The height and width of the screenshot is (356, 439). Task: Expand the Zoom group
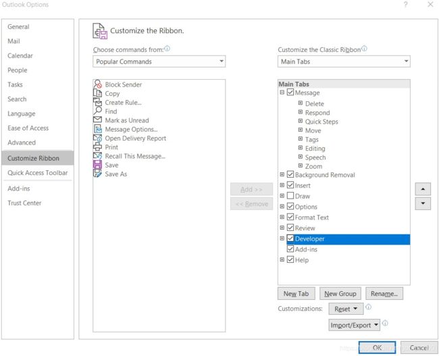pyautogui.click(x=301, y=166)
